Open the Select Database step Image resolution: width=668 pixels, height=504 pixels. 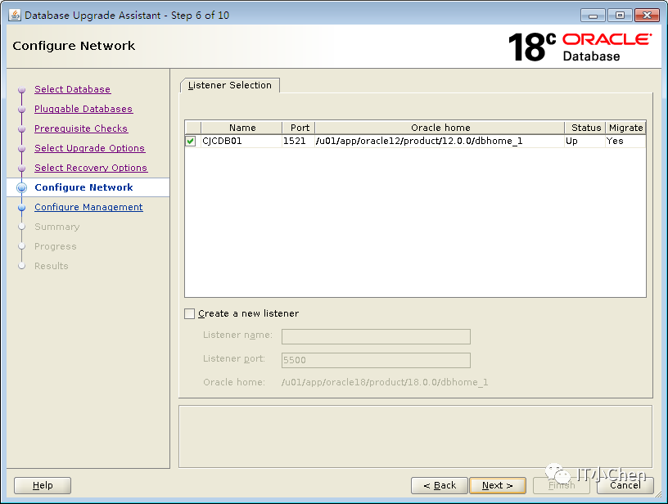tap(72, 89)
